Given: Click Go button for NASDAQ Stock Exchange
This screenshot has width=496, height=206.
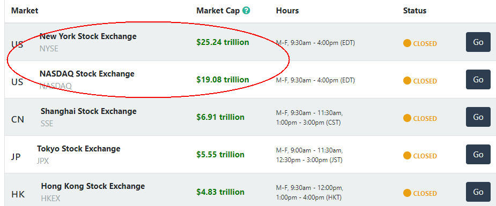Looking at the screenshot, I should coord(478,80).
